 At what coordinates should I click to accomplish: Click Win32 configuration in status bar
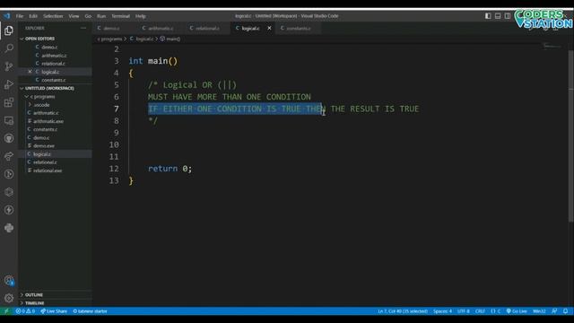pos(539,311)
